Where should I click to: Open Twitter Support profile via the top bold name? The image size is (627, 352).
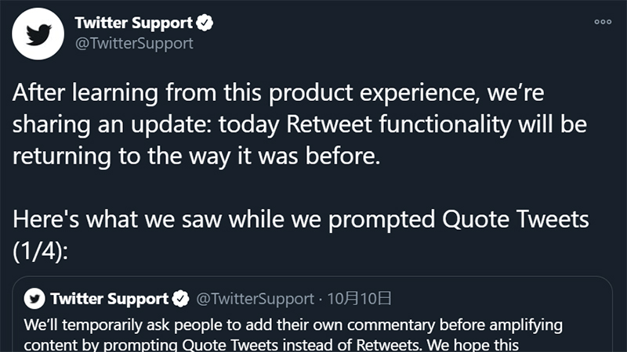click(x=133, y=23)
